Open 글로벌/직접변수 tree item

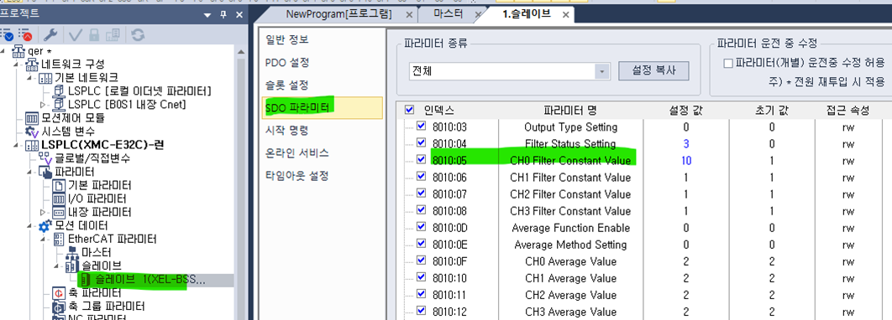pos(92,157)
